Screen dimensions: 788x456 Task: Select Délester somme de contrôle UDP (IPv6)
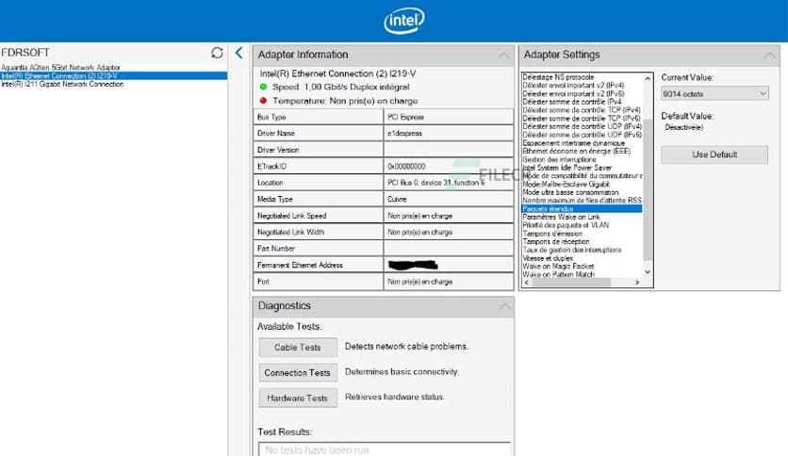click(582, 135)
